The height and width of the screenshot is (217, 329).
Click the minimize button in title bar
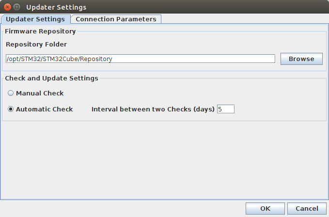point(16,7)
